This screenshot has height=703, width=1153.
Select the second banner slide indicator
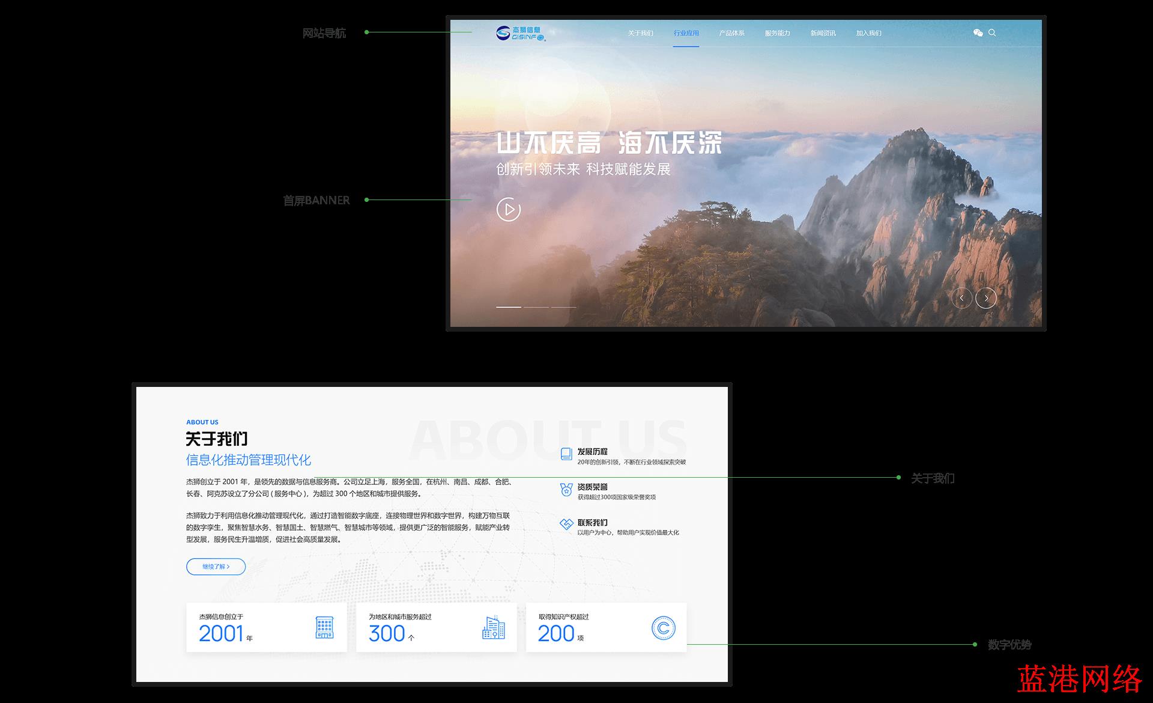(536, 307)
